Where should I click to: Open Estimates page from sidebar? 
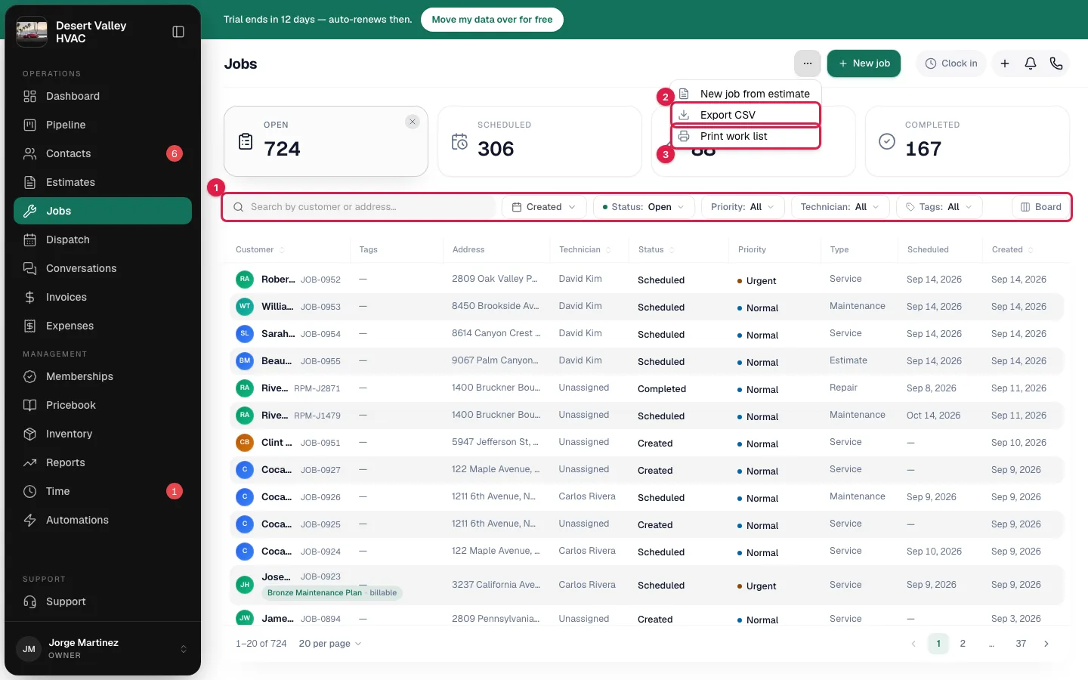[103, 182]
